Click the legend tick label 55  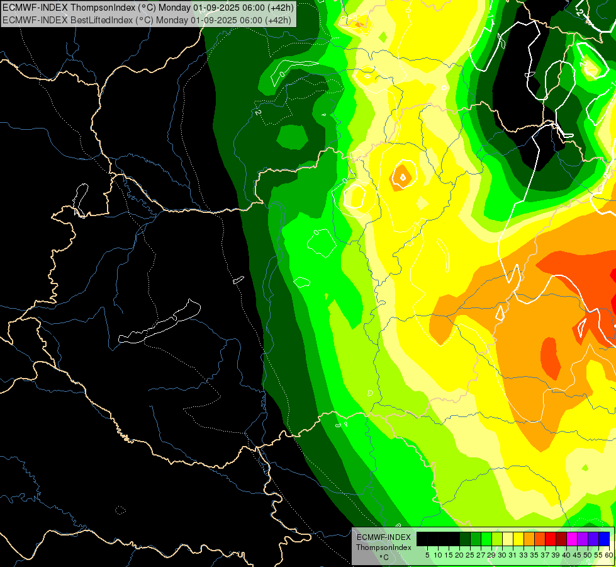tap(599, 555)
